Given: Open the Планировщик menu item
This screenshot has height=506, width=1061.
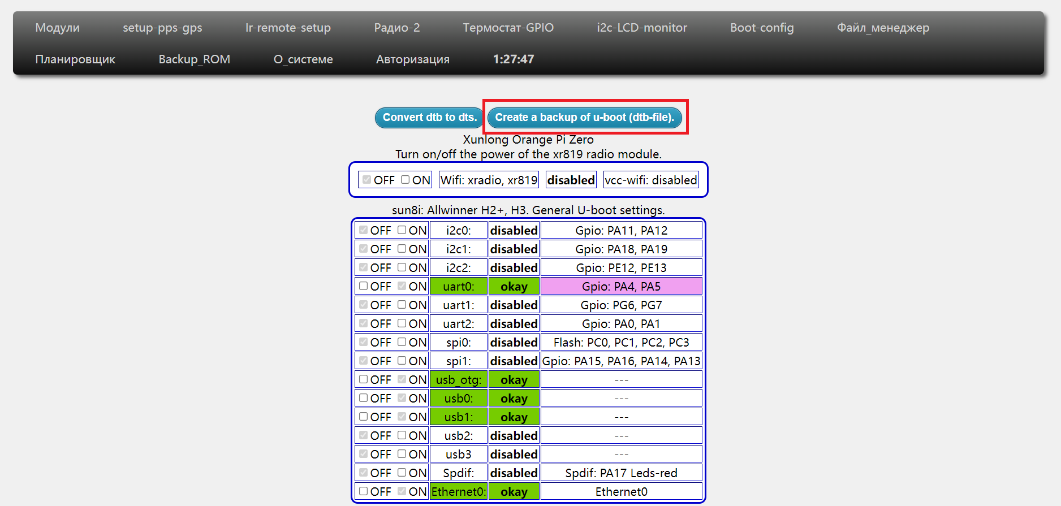Looking at the screenshot, I should [x=75, y=59].
